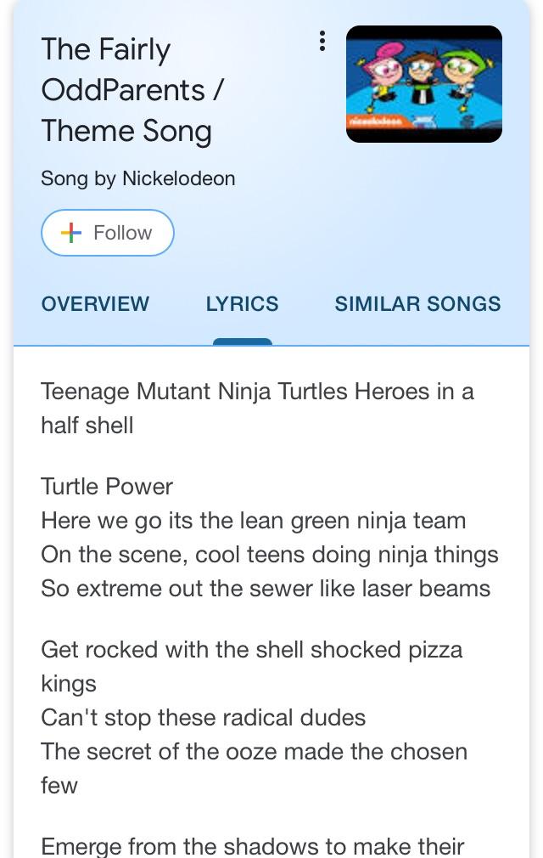Click the "Turtle Power" lyric line
The image size is (543, 858).
pyautogui.click(x=107, y=487)
